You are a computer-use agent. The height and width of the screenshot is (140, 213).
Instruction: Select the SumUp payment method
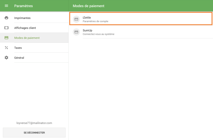click(87, 30)
